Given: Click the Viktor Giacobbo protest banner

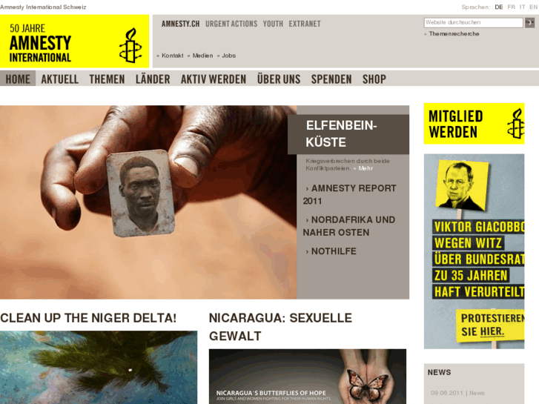Looking at the screenshot, I should coord(474,251).
